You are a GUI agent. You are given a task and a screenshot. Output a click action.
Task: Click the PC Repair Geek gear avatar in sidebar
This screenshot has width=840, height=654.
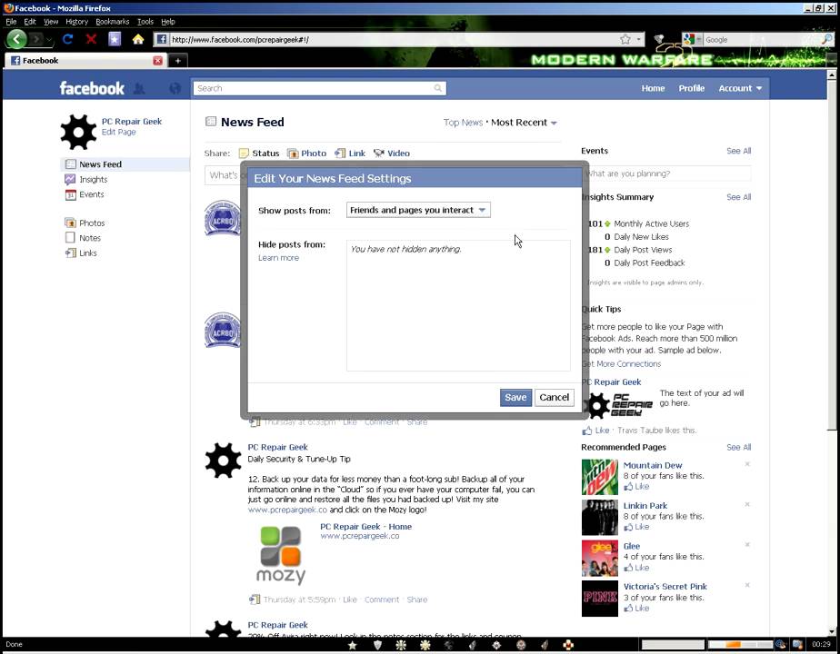point(79,132)
